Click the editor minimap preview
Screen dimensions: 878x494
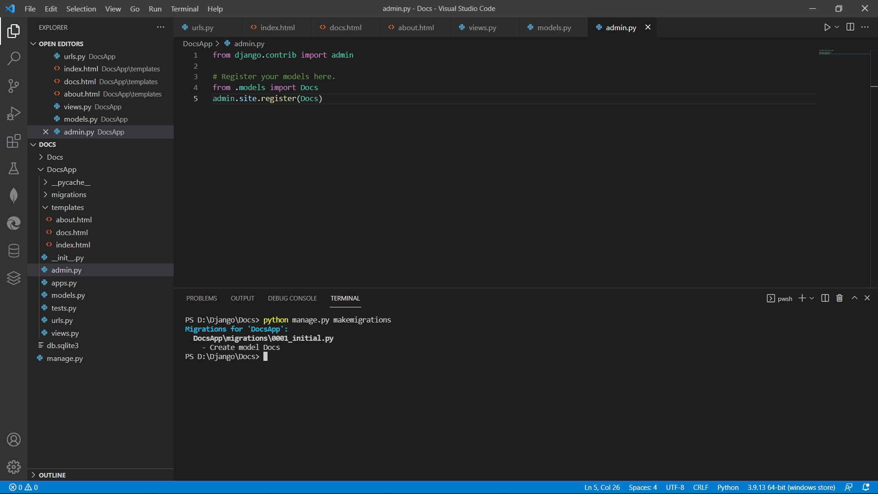pos(826,52)
